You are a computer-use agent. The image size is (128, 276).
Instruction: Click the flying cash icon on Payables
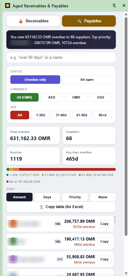click(x=79, y=21)
